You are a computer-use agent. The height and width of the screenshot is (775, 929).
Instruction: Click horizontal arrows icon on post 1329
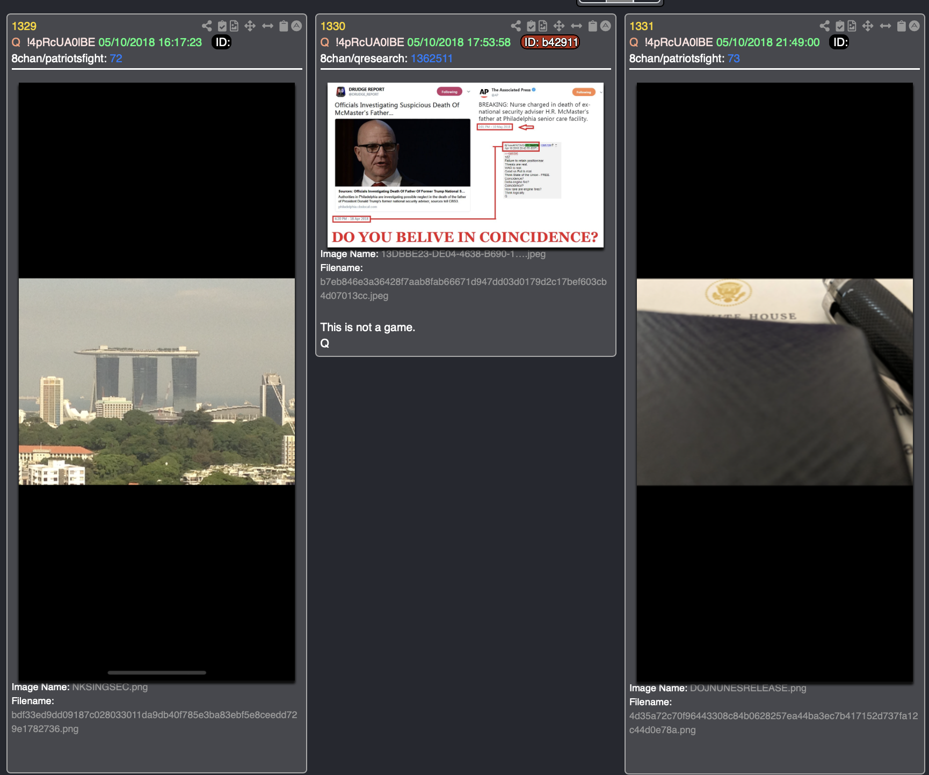267,26
